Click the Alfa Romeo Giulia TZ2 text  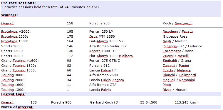click(108, 46)
